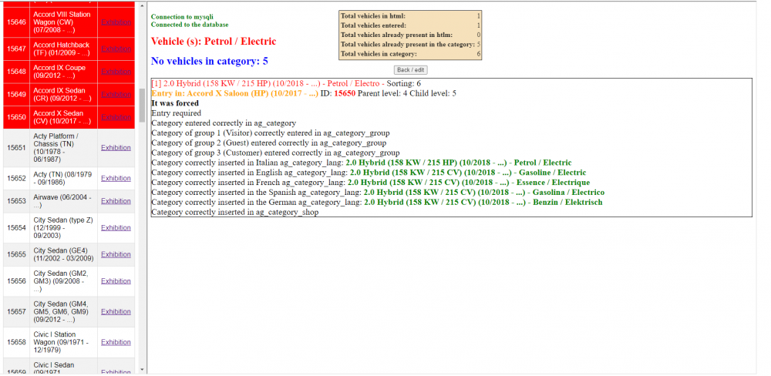Select ID cell 15655
771x376 pixels.
pos(17,254)
